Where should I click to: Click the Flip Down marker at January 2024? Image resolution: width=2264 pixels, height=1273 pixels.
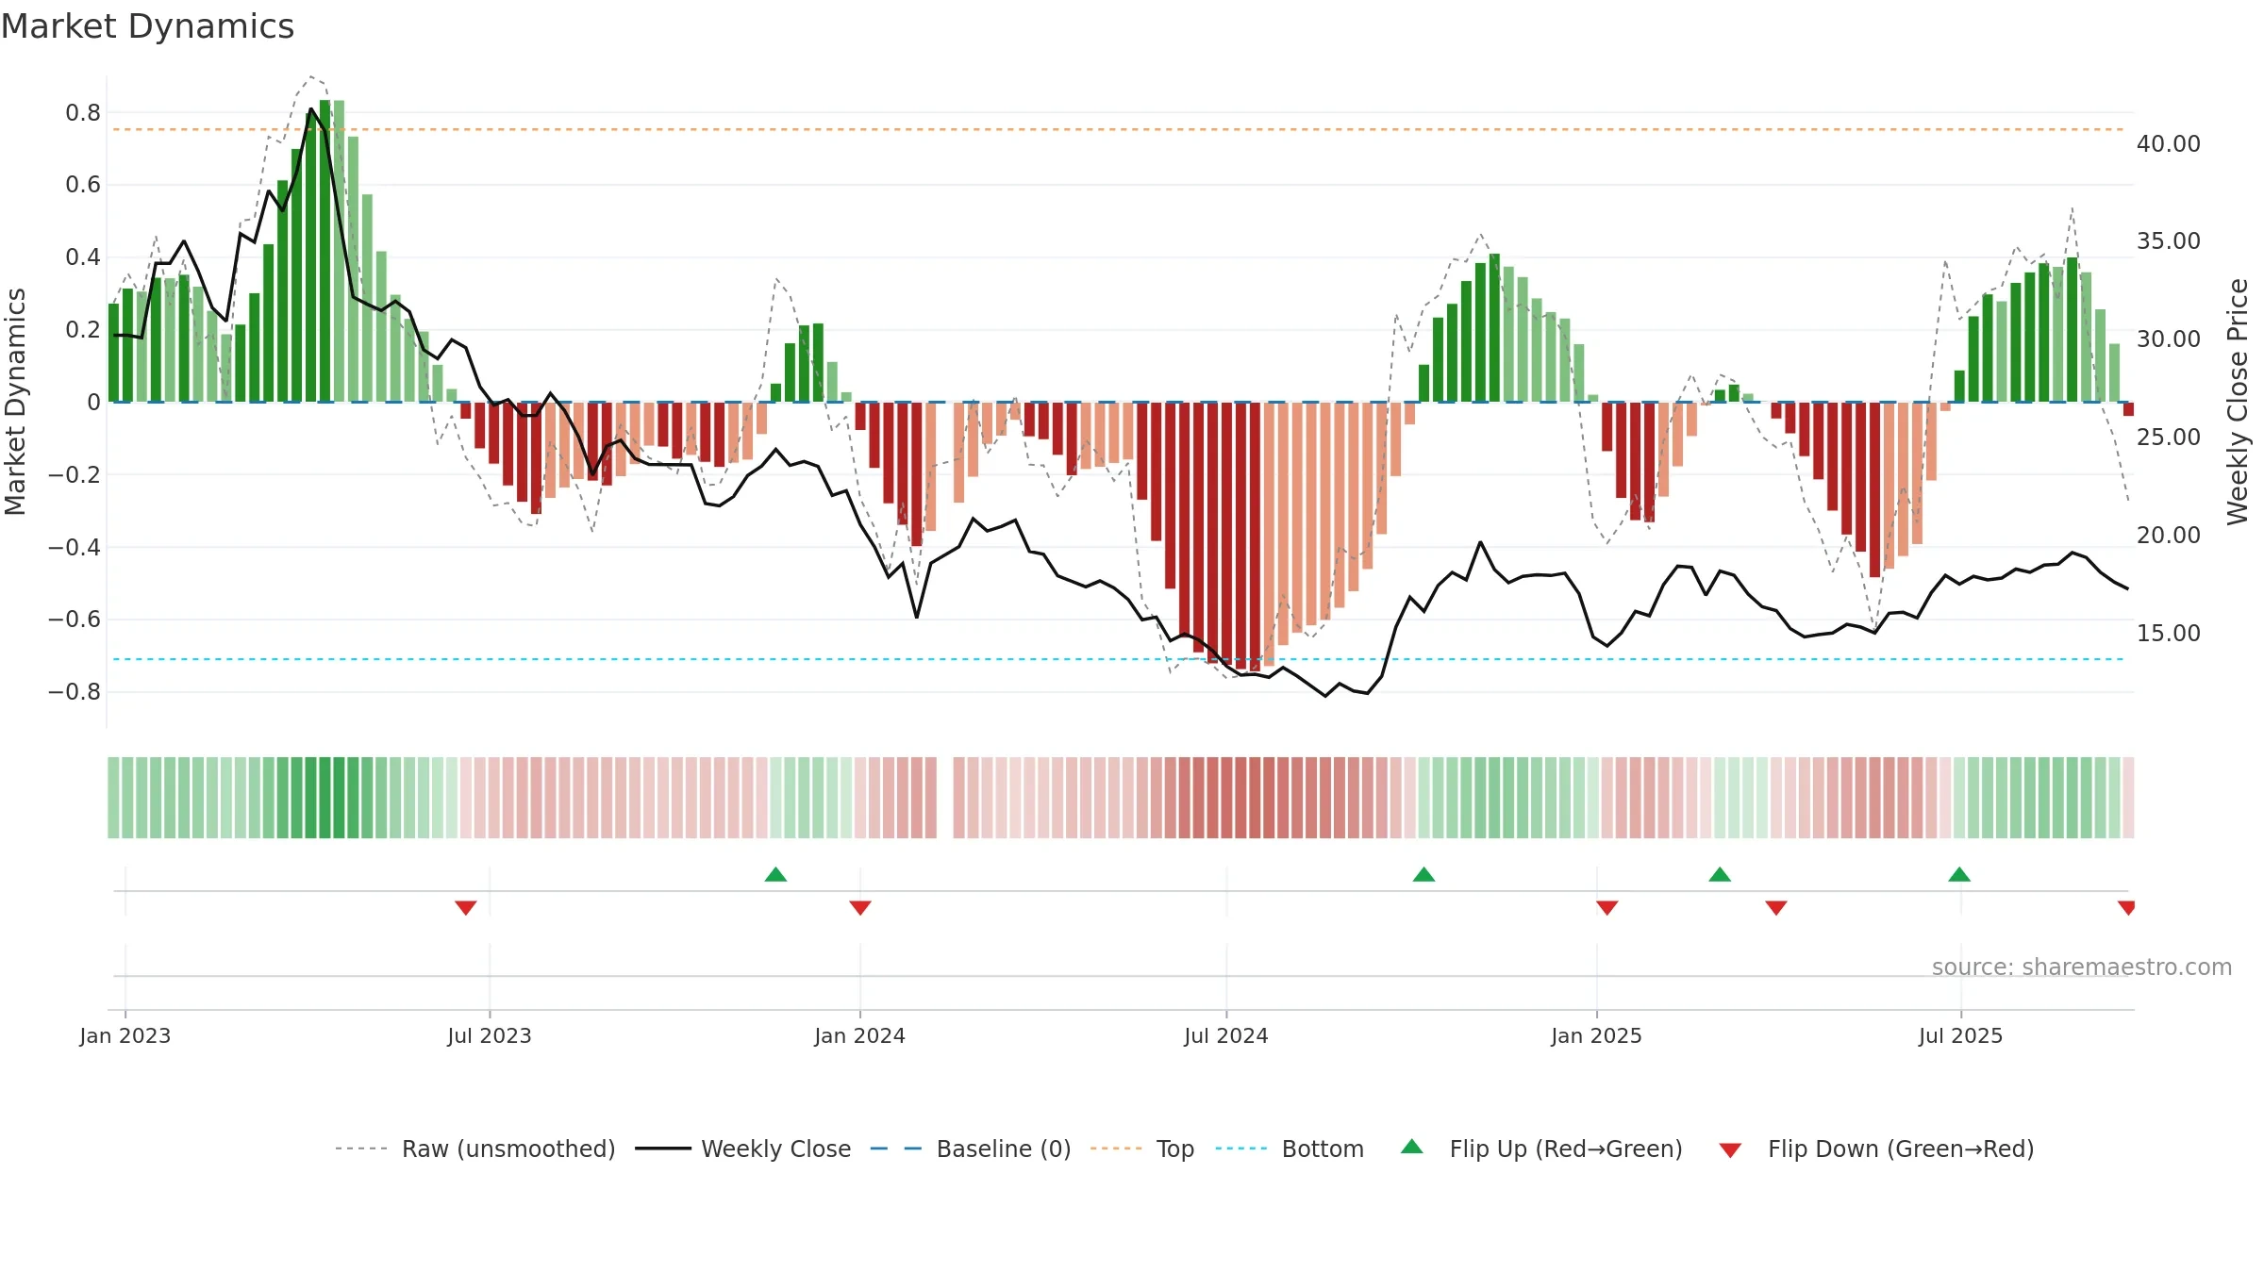click(x=860, y=907)
